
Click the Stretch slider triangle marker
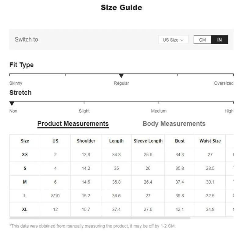click(12, 103)
